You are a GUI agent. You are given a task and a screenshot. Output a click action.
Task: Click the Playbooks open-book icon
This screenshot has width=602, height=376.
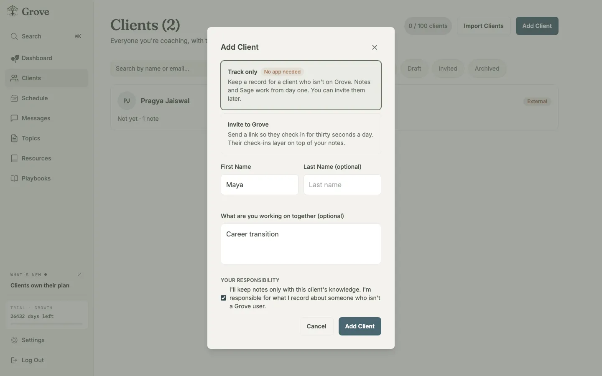pos(14,178)
